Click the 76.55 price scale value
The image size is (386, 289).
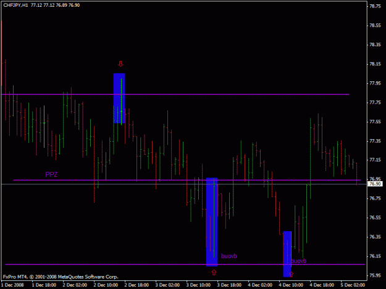pyautogui.click(x=375, y=218)
